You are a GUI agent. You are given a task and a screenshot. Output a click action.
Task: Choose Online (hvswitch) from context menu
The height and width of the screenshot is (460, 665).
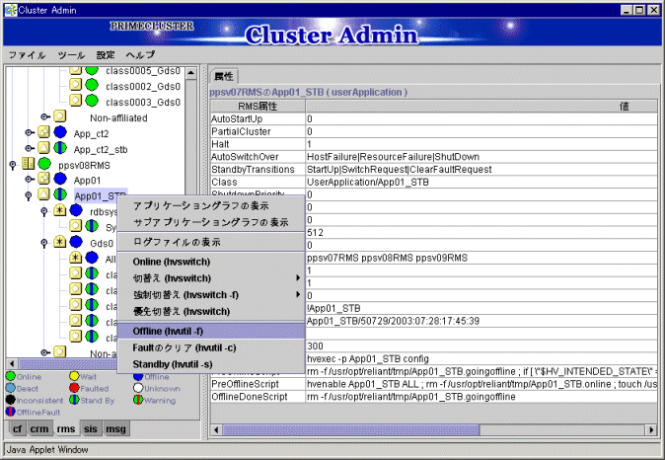click(211, 262)
